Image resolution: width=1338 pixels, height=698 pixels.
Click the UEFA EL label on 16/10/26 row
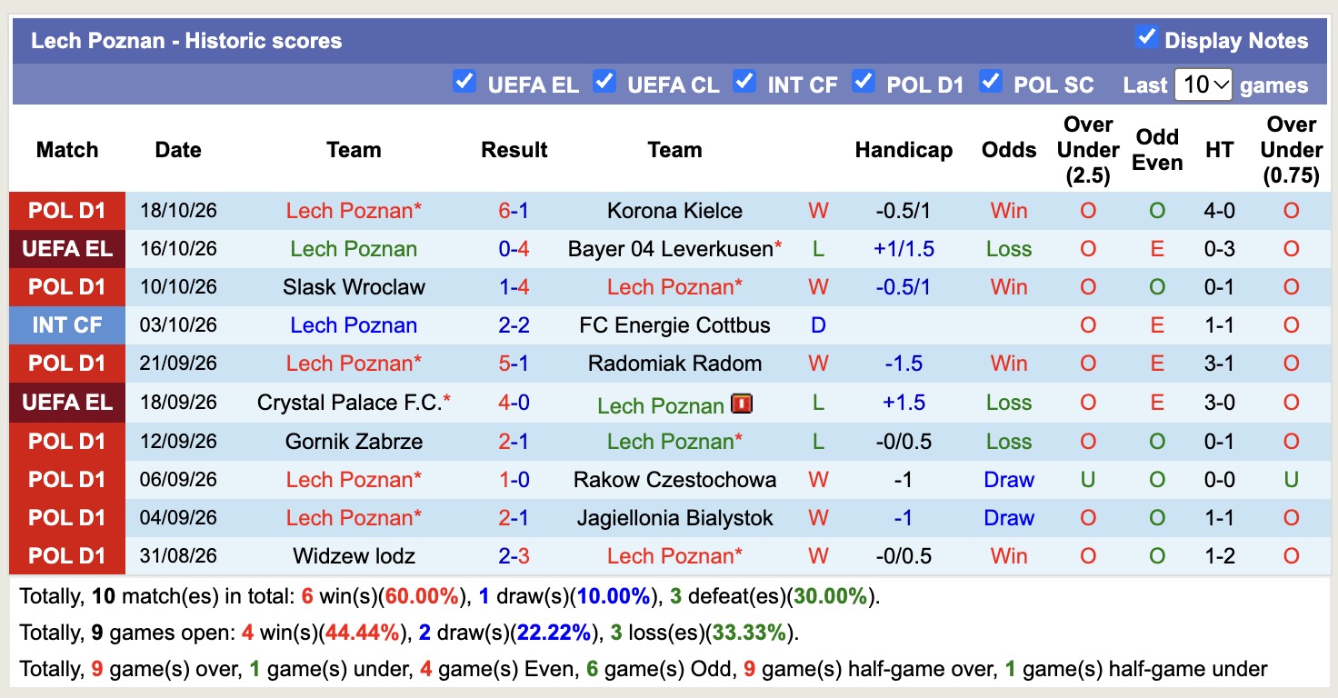pos(67,249)
